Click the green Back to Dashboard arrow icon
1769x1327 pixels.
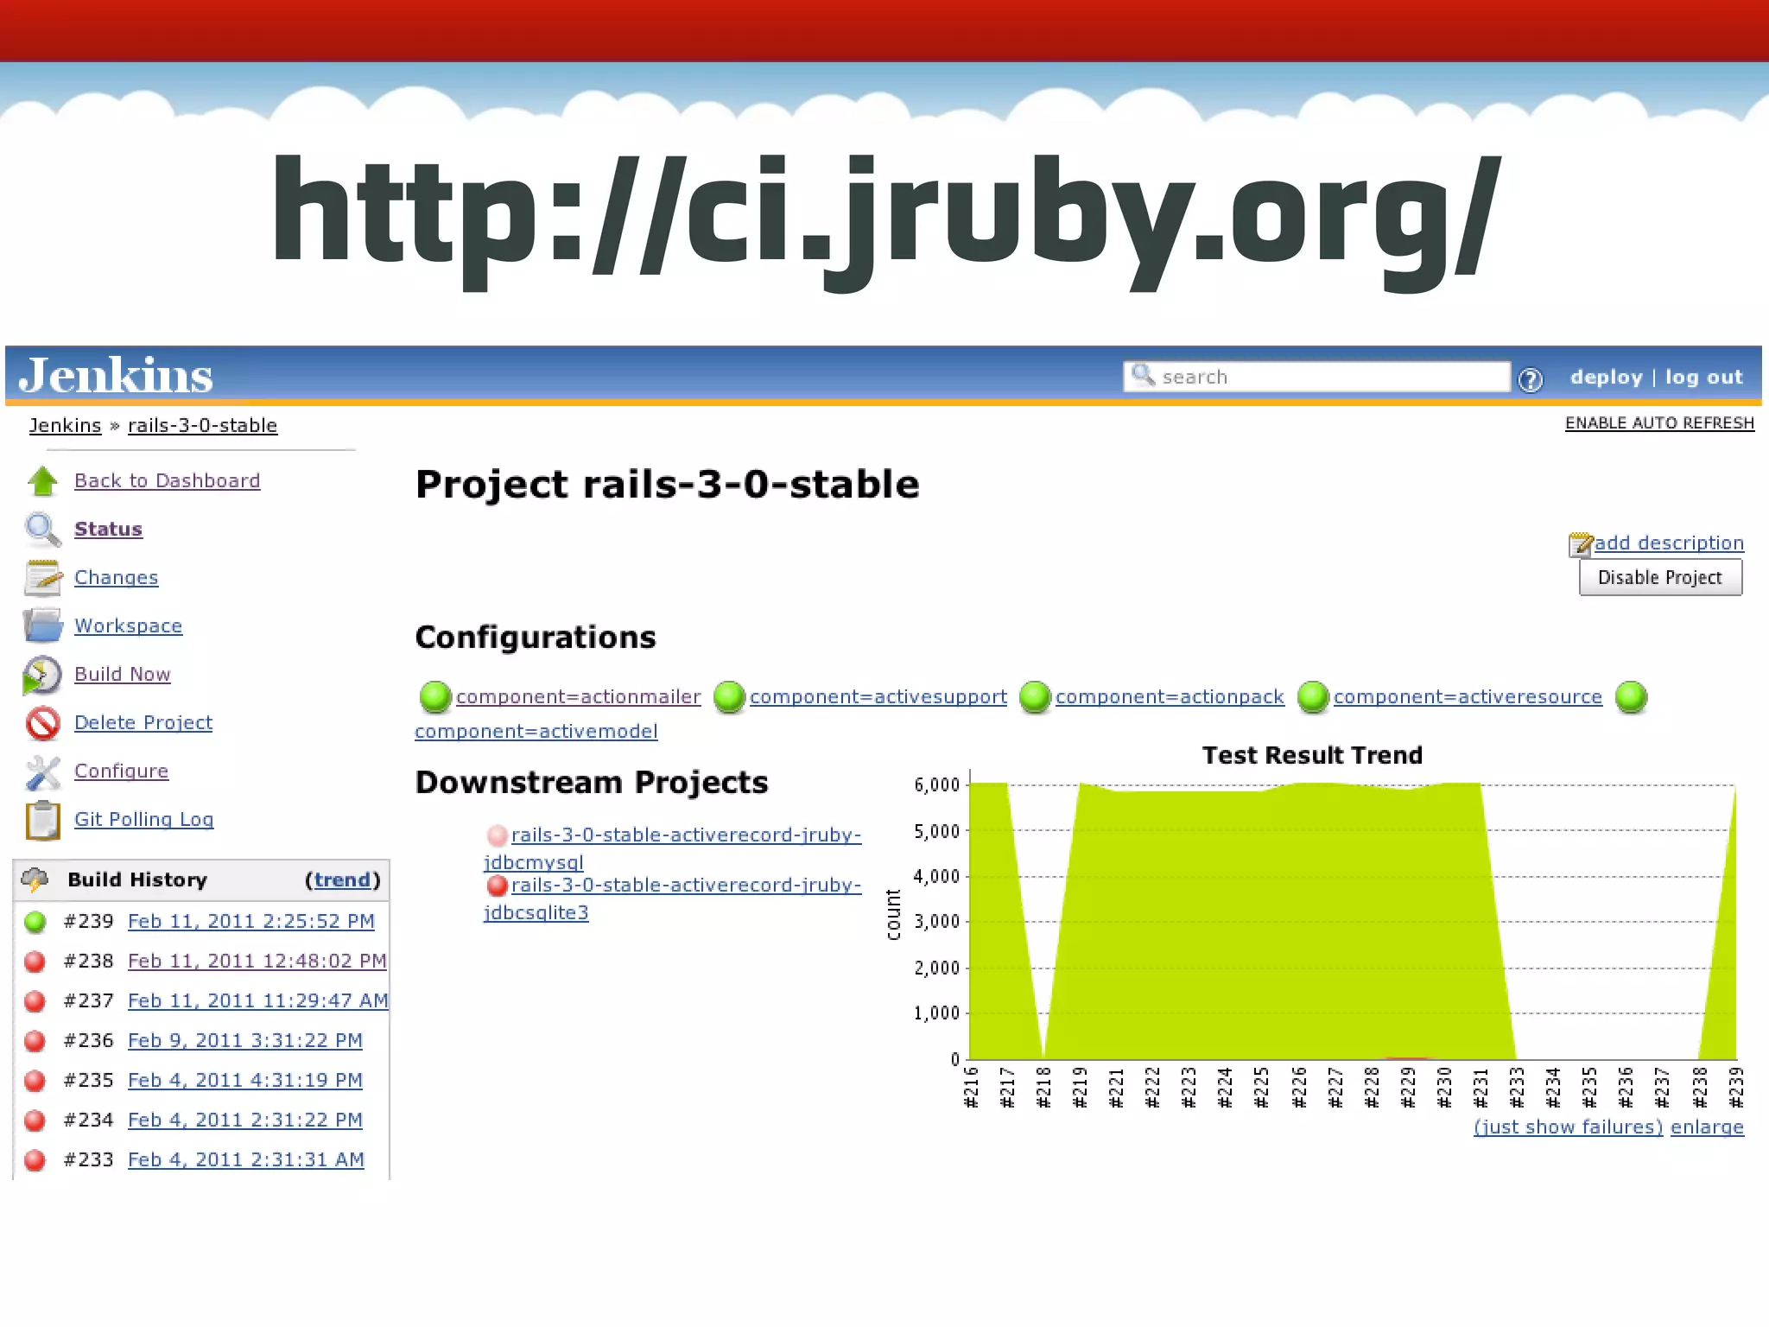tap(42, 481)
